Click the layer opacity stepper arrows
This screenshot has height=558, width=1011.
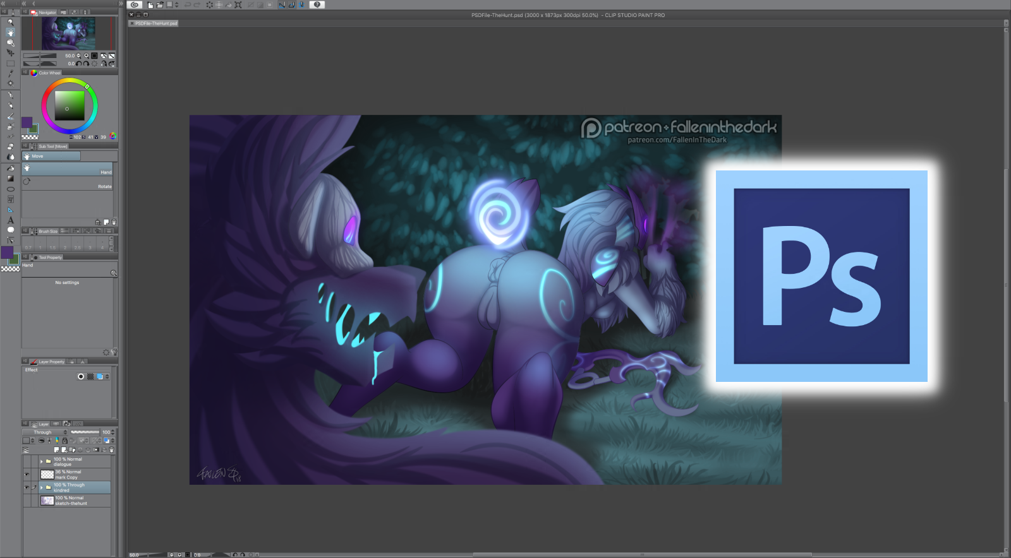[113, 432]
